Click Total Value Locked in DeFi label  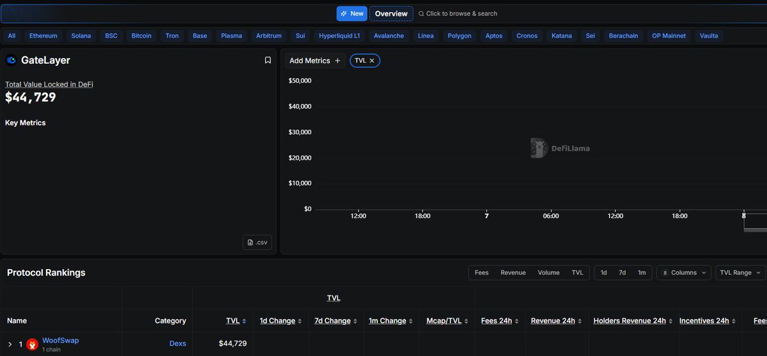[x=49, y=84]
